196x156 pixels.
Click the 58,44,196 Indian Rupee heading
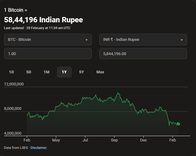pos(43,20)
